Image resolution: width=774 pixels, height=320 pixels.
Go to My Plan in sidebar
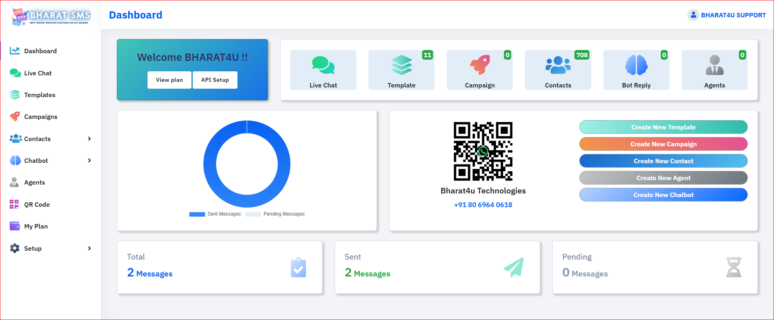pyautogui.click(x=35, y=226)
